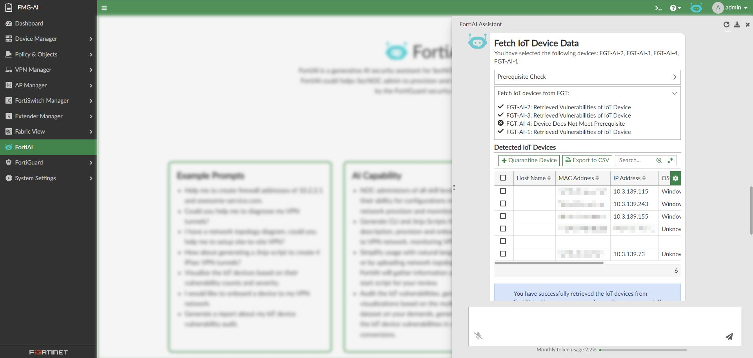Send a message with the paper plane icon
Image resolution: width=753 pixels, height=358 pixels.
729,336
